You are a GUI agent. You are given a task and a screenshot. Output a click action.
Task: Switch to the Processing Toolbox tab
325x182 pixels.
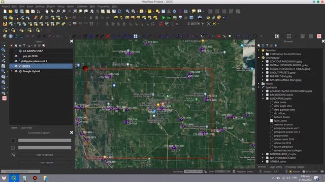pos(295,167)
